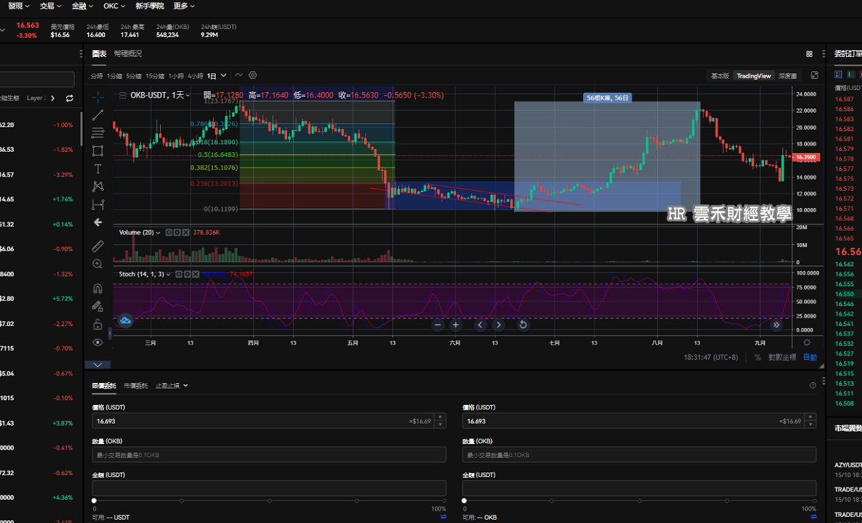Jump to the latest bar
This screenshot has height=523, width=862.
[x=776, y=325]
